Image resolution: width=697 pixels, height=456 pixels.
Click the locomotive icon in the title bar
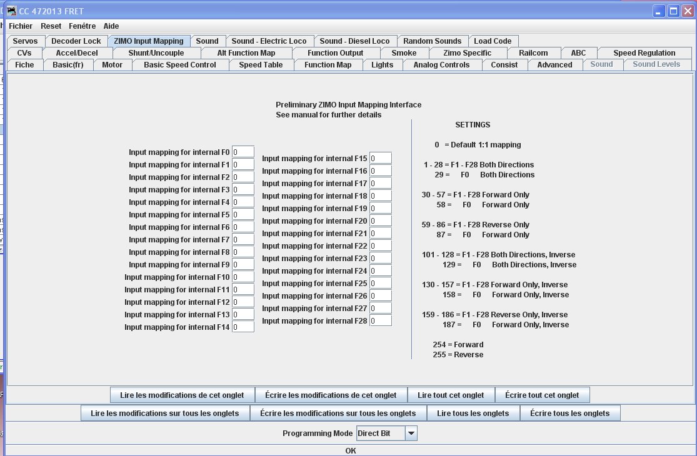pos(11,11)
